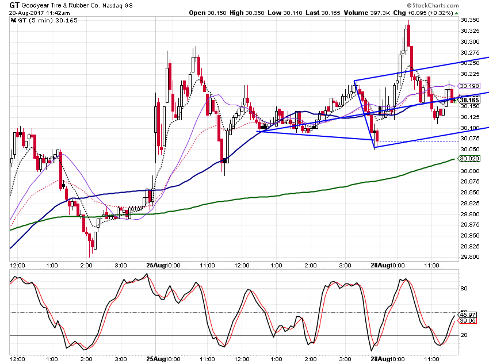Click the 29.850 price axis label

(470, 236)
